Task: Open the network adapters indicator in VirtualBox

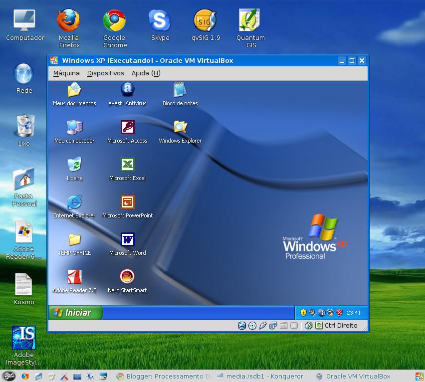Action: [x=273, y=326]
